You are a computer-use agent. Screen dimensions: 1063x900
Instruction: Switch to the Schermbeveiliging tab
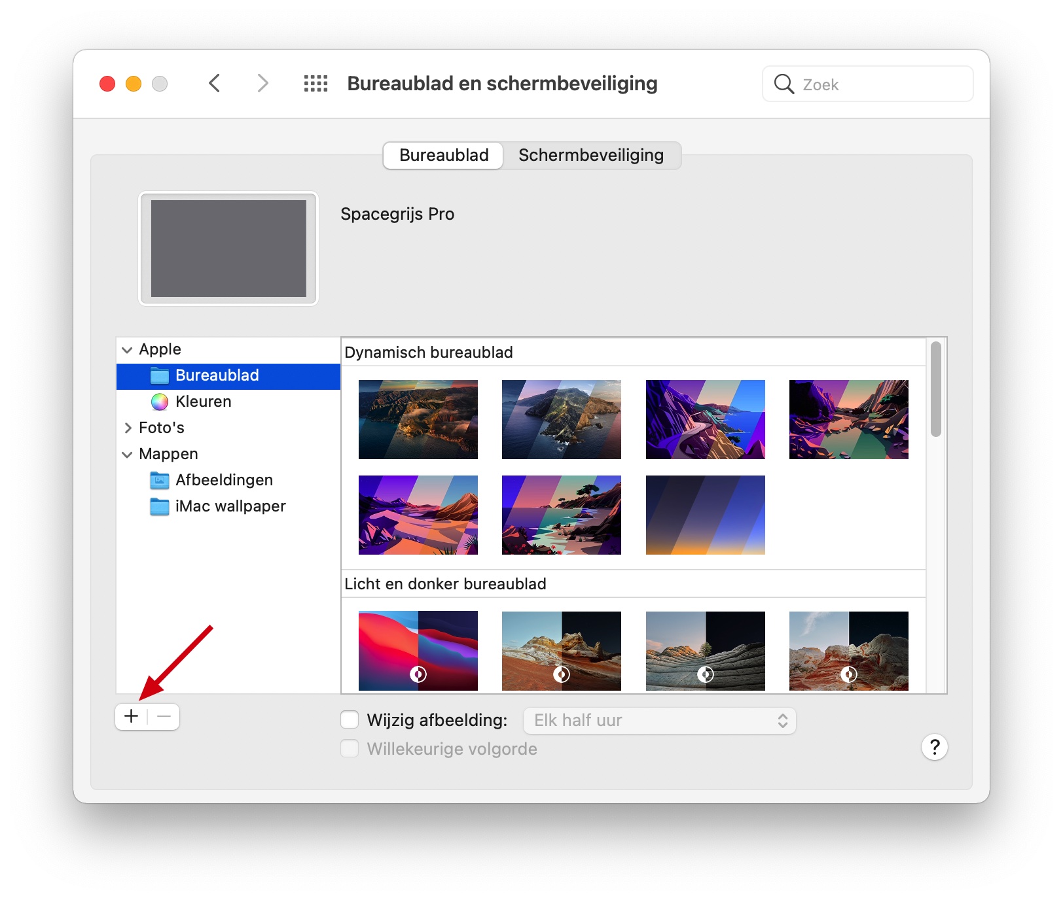pos(591,156)
